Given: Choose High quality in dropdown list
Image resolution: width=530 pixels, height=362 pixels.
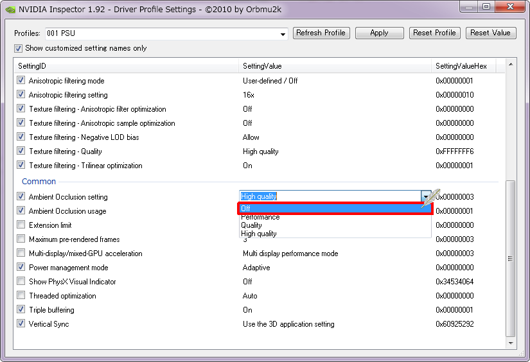Looking at the screenshot, I should click(x=335, y=234).
